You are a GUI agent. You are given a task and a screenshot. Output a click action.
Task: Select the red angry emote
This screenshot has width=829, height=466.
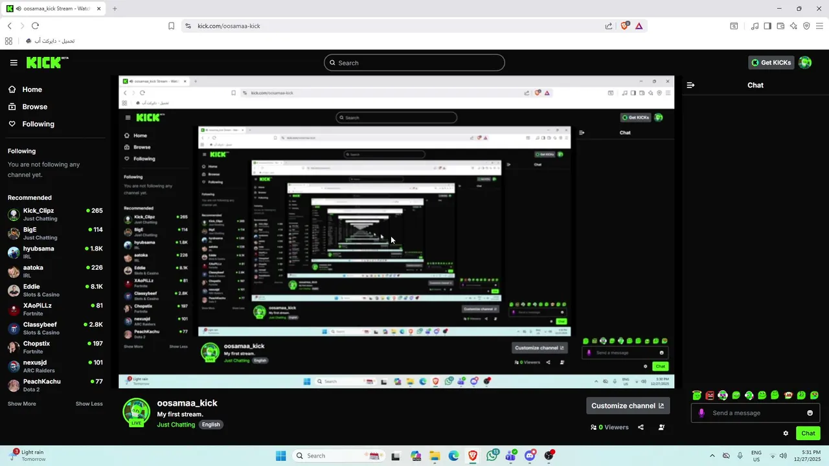click(x=710, y=395)
